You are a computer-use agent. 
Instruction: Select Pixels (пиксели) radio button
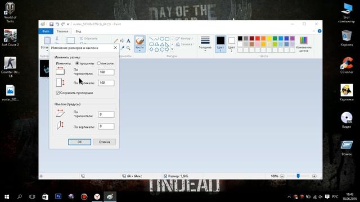point(99,63)
